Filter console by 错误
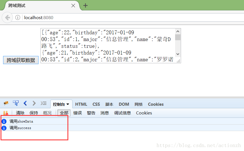 click(78, 113)
